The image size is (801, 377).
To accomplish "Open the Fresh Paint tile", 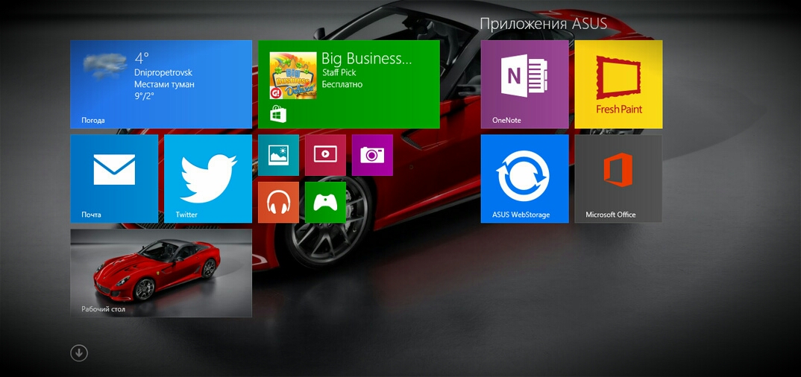I will tap(618, 84).
